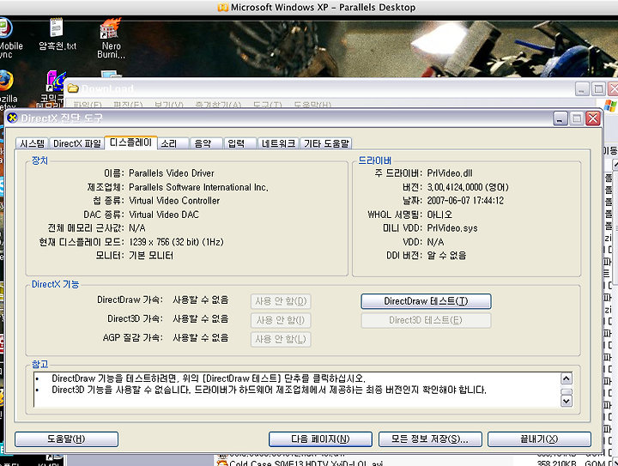Open the 네트워크 tab

point(278,143)
